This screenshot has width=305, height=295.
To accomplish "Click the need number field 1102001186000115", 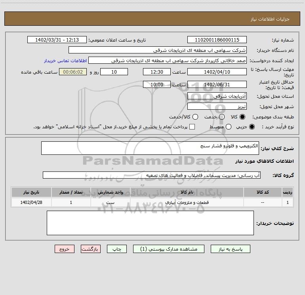I will tap(217, 40).
